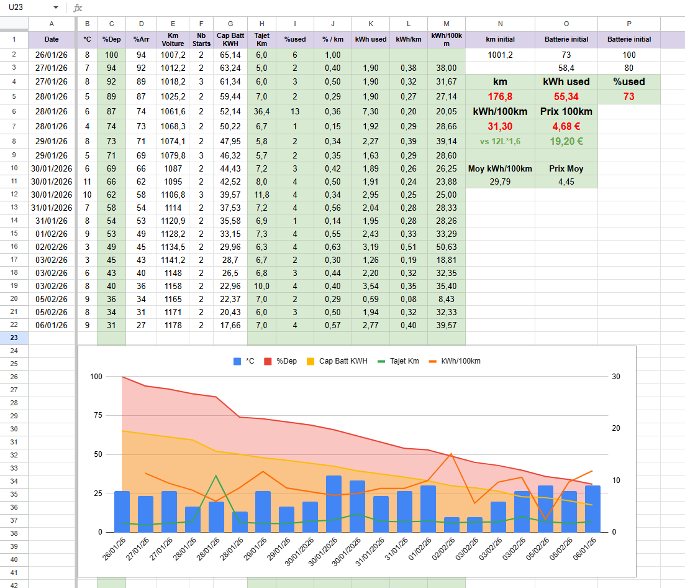This screenshot has height=588, width=685.
Task: Select the green 19,20 € cell
Action: point(566,141)
